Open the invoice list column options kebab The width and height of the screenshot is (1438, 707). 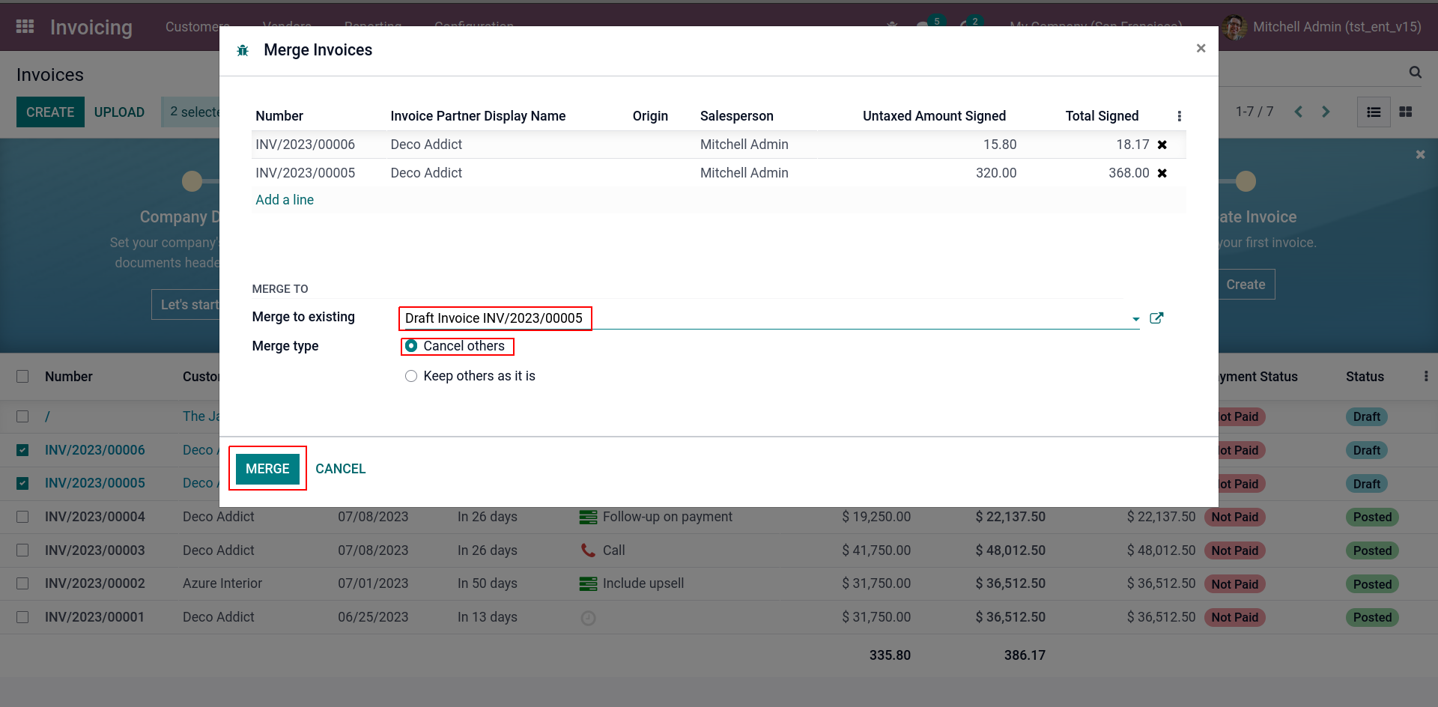tap(1425, 376)
